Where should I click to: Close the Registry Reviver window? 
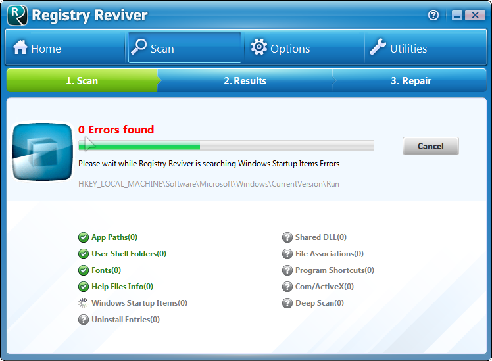click(x=475, y=15)
